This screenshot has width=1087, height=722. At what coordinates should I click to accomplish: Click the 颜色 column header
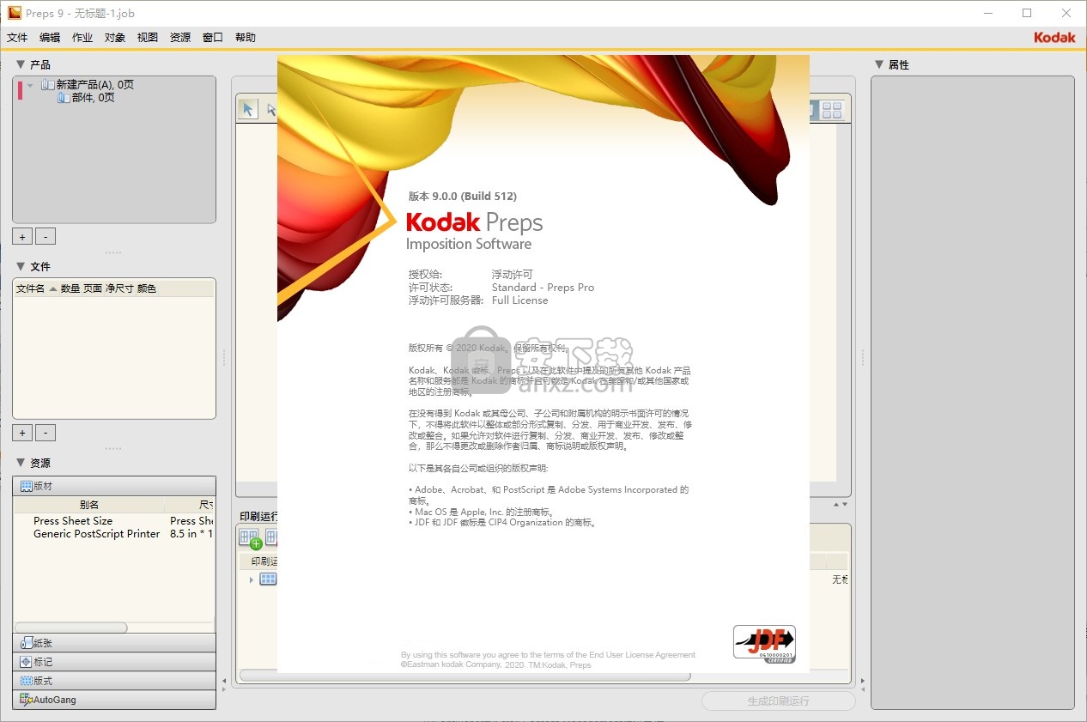[x=147, y=289]
